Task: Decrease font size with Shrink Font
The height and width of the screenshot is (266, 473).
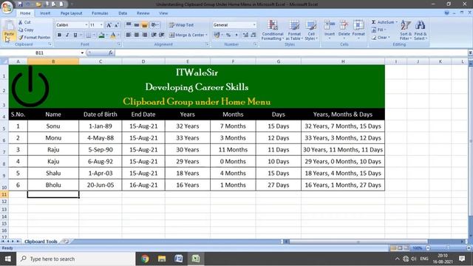Action: tap(117, 25)
